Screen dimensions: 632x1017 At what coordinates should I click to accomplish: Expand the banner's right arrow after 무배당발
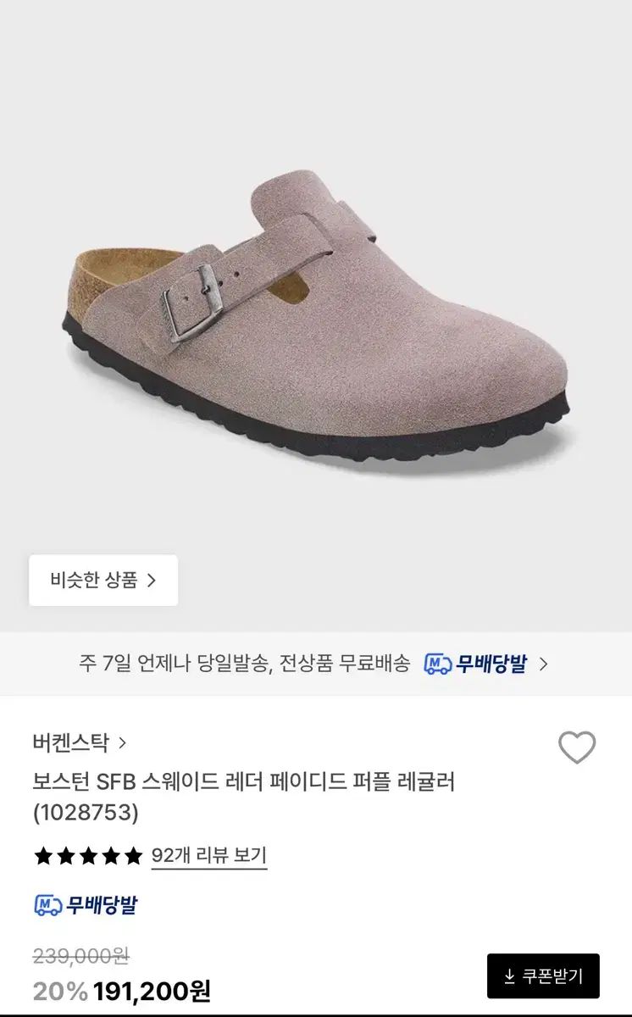pos(543,664)
